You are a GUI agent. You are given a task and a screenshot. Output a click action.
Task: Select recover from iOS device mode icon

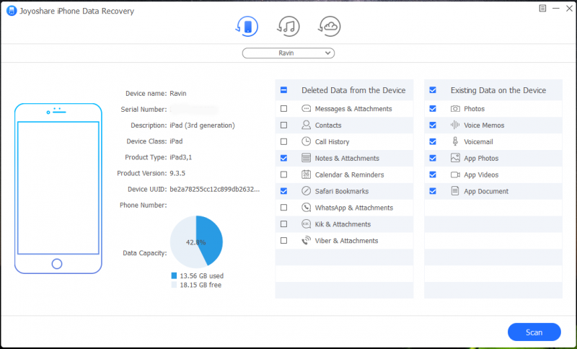[x=247, y=27]
